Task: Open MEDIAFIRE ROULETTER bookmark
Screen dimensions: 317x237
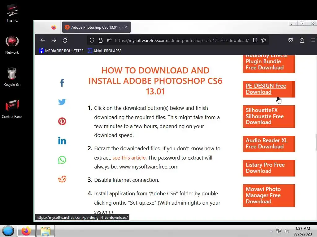Action: (61, 51)
